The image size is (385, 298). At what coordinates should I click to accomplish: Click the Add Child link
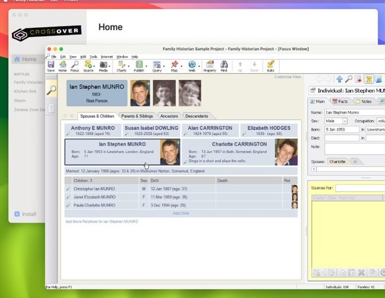(181, 213)
